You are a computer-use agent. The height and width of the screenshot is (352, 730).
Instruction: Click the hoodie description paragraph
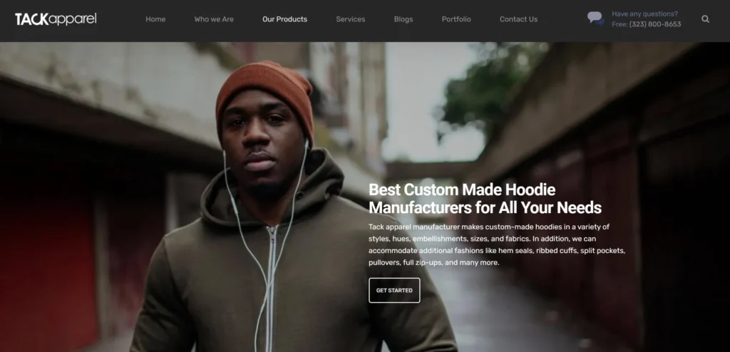click(497, 244)
